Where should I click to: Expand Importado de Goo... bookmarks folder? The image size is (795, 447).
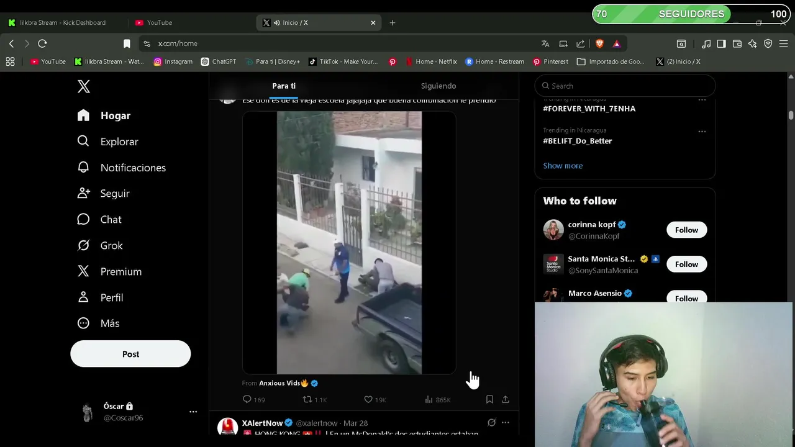coord(611,61)
